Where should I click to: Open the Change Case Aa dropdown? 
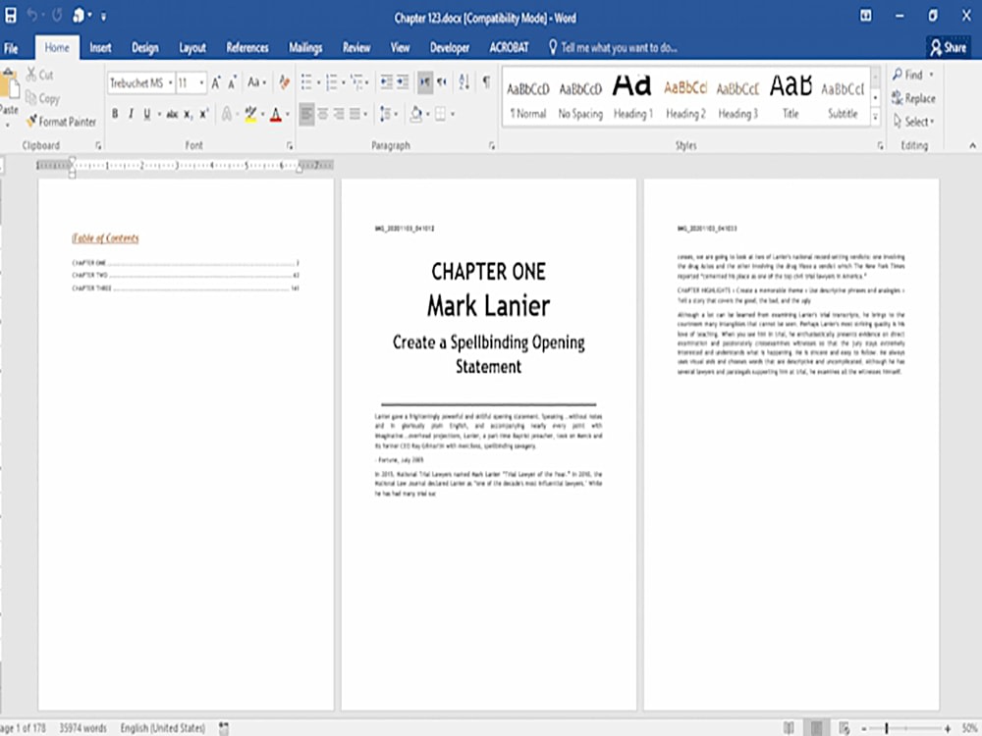pyautogui.click(x=256, y=82)
